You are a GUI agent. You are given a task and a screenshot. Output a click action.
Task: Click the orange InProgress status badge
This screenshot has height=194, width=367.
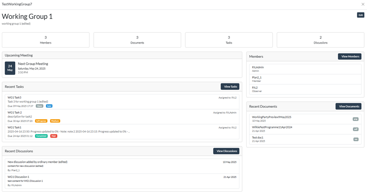tap(41, 121)
